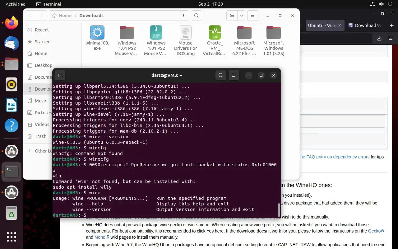Open Activities overview
Viewport: 398px width, 249px height.
(15, 4)
